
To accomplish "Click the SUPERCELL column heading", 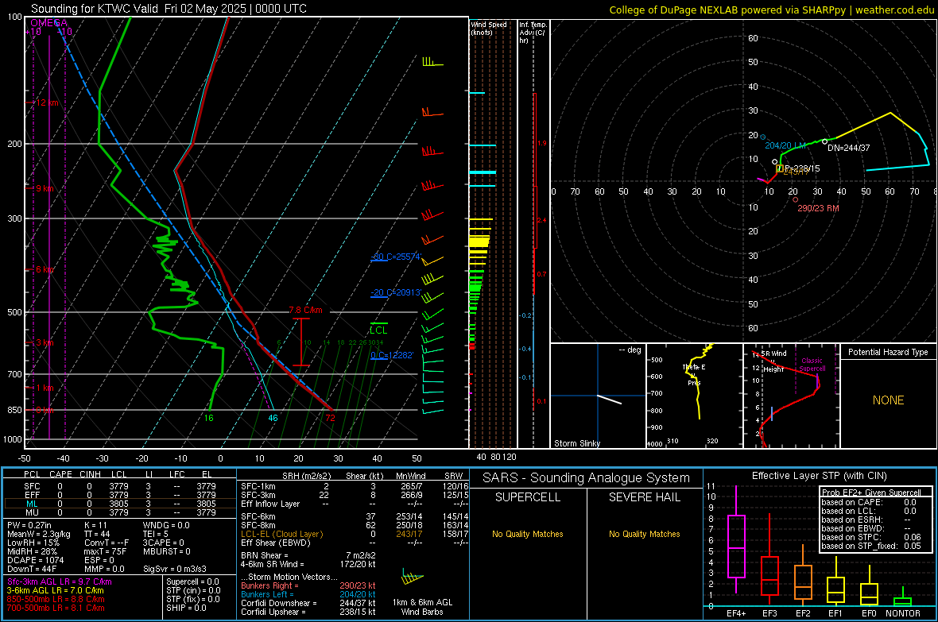I will pos(528,497).
